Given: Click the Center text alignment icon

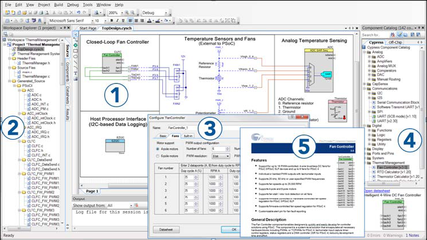Looking at the screenshot, I should 136,21.
